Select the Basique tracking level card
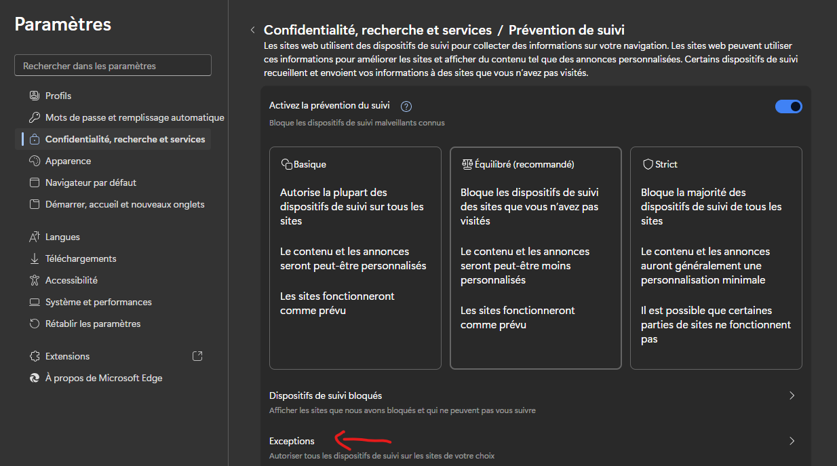Screen dimensions: 837x466 (355, 258)
